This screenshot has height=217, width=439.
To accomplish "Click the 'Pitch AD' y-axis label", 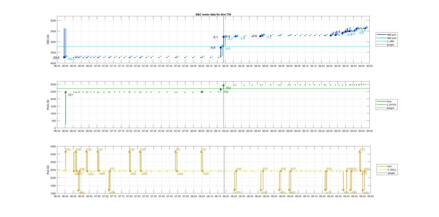I will (x=48, y=105).
